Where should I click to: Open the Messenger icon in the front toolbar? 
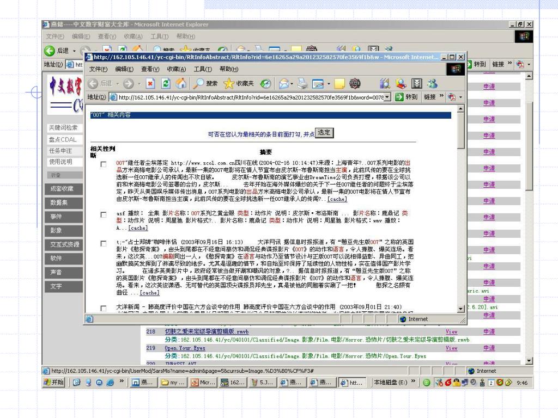pyautogui.click(x=432, y=83)
